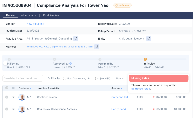Open Catherine Hill counsel link
Image resolution: width=193 pixels, height=120 pixels.
(120, 97)
